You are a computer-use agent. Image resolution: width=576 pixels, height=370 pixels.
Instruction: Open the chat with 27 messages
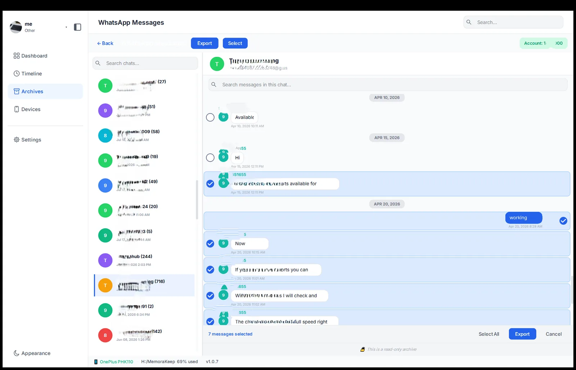pyautogui.click(x=144, y=86)
